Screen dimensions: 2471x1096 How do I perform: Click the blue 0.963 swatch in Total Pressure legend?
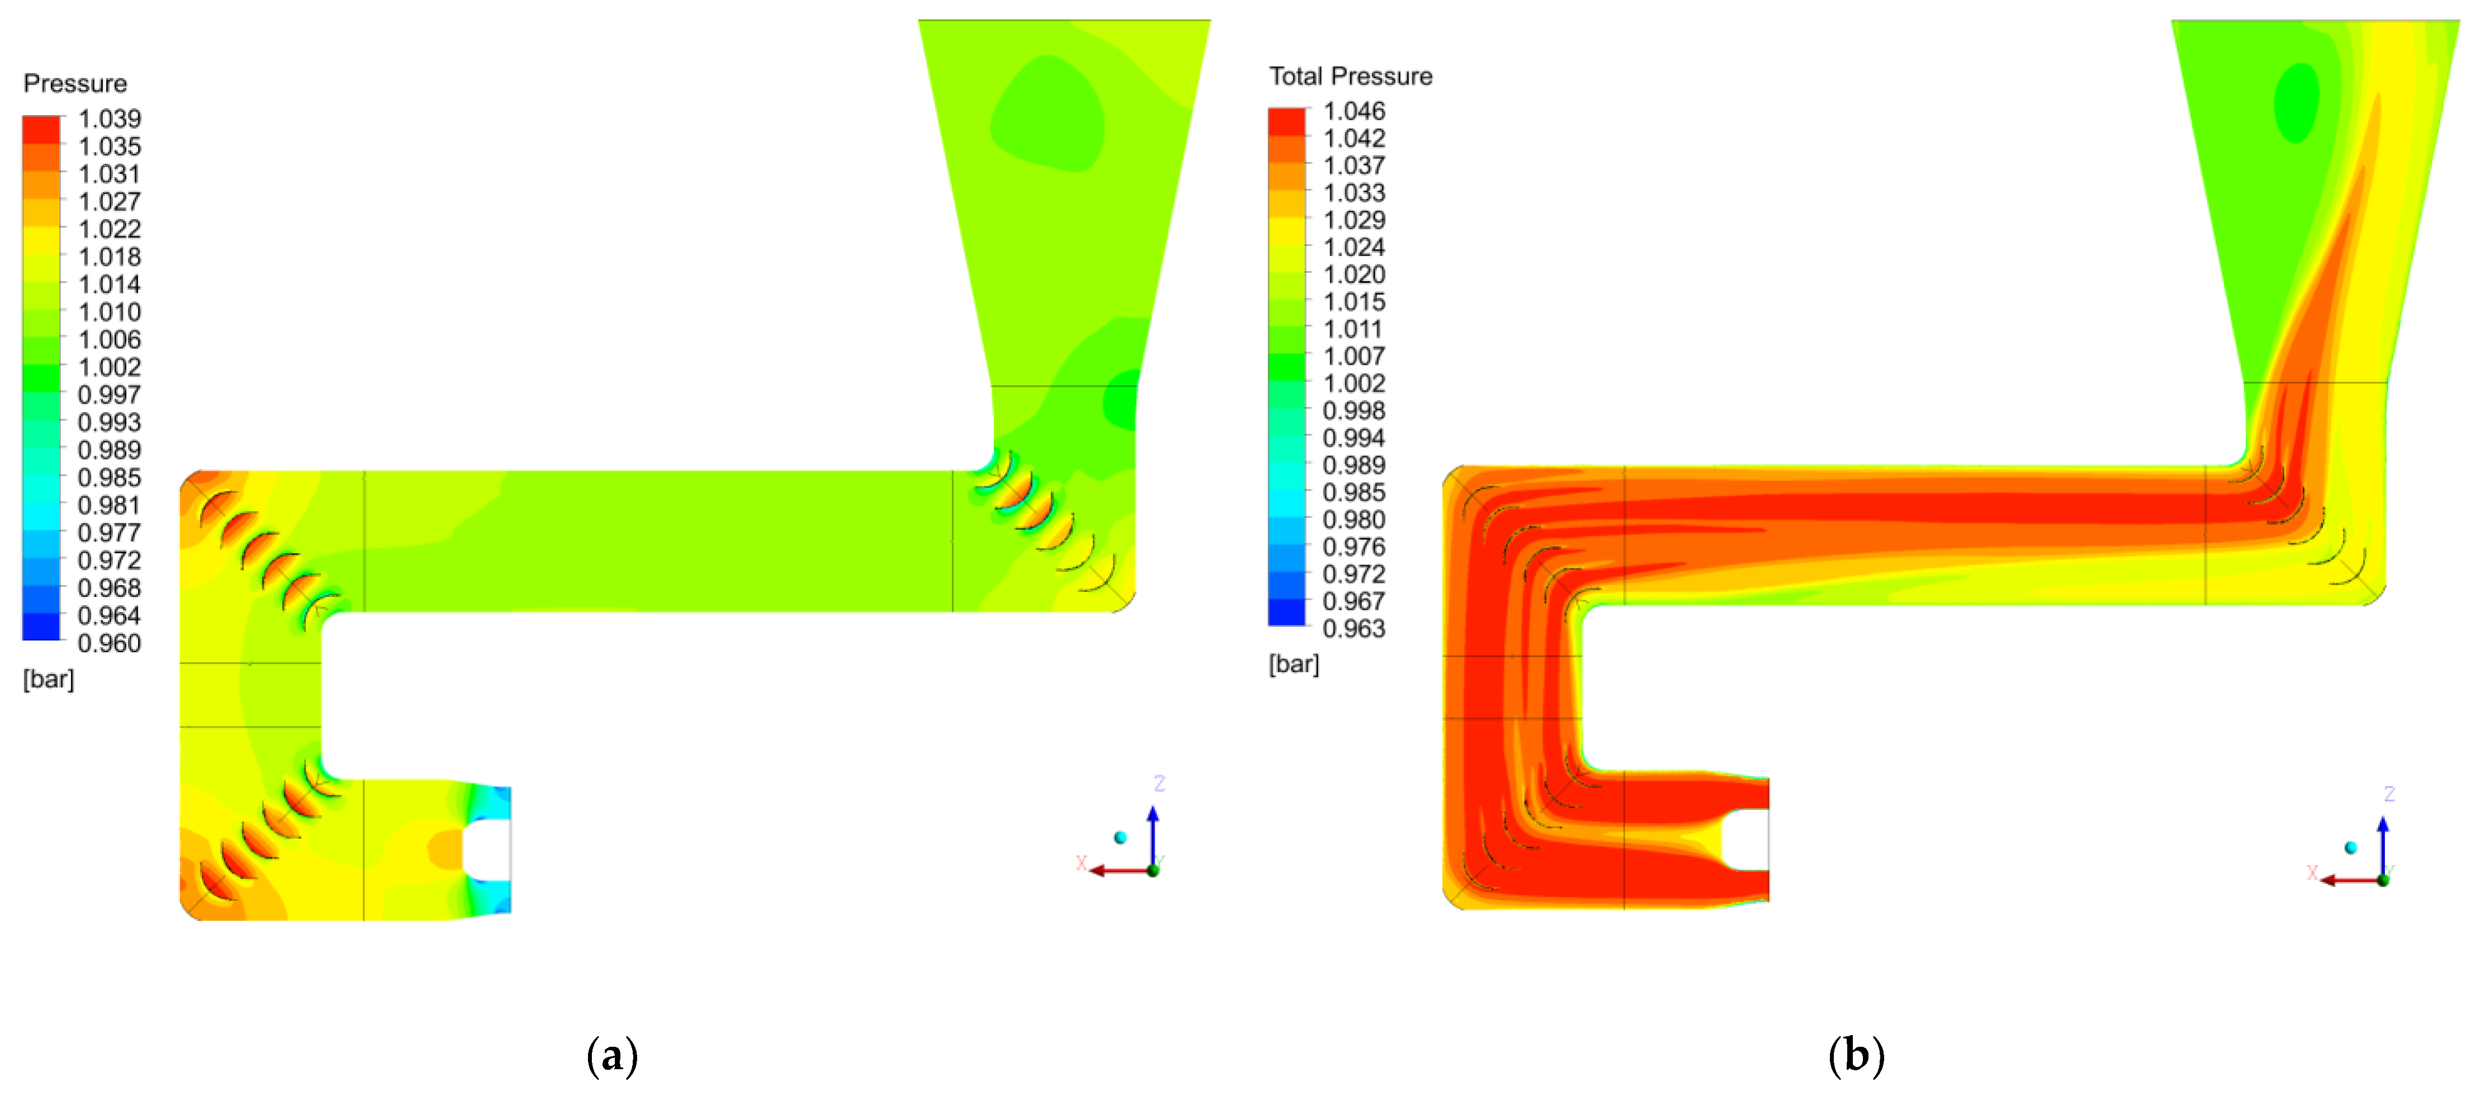(x=1286, y=612)
